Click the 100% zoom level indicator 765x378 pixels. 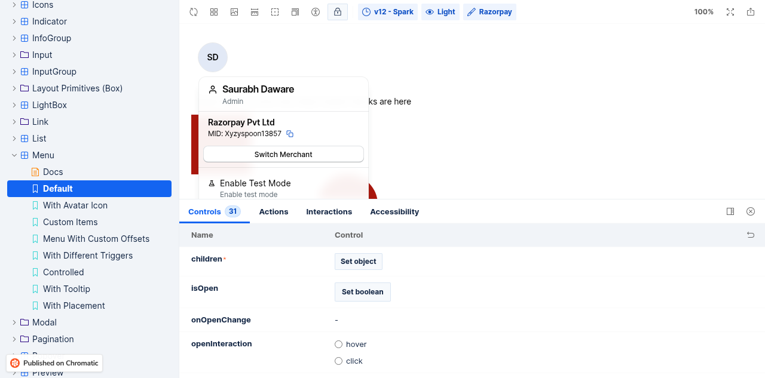[x=704, y=12]
